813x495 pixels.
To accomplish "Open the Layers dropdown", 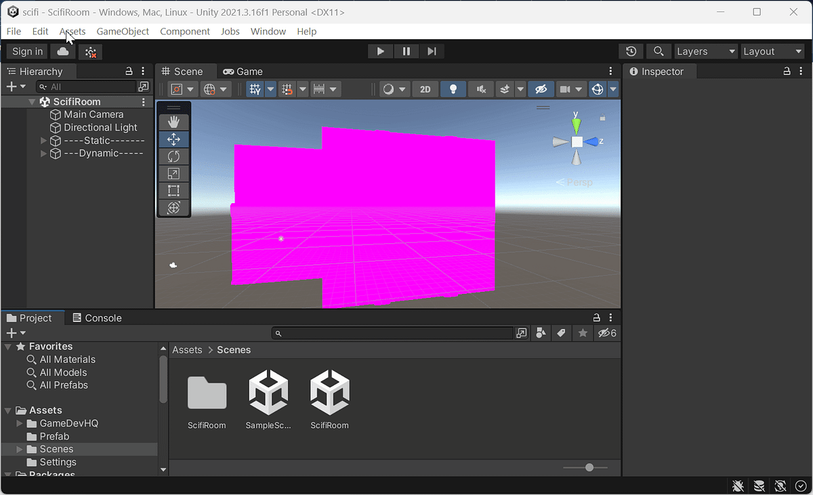I will [705, 51].
